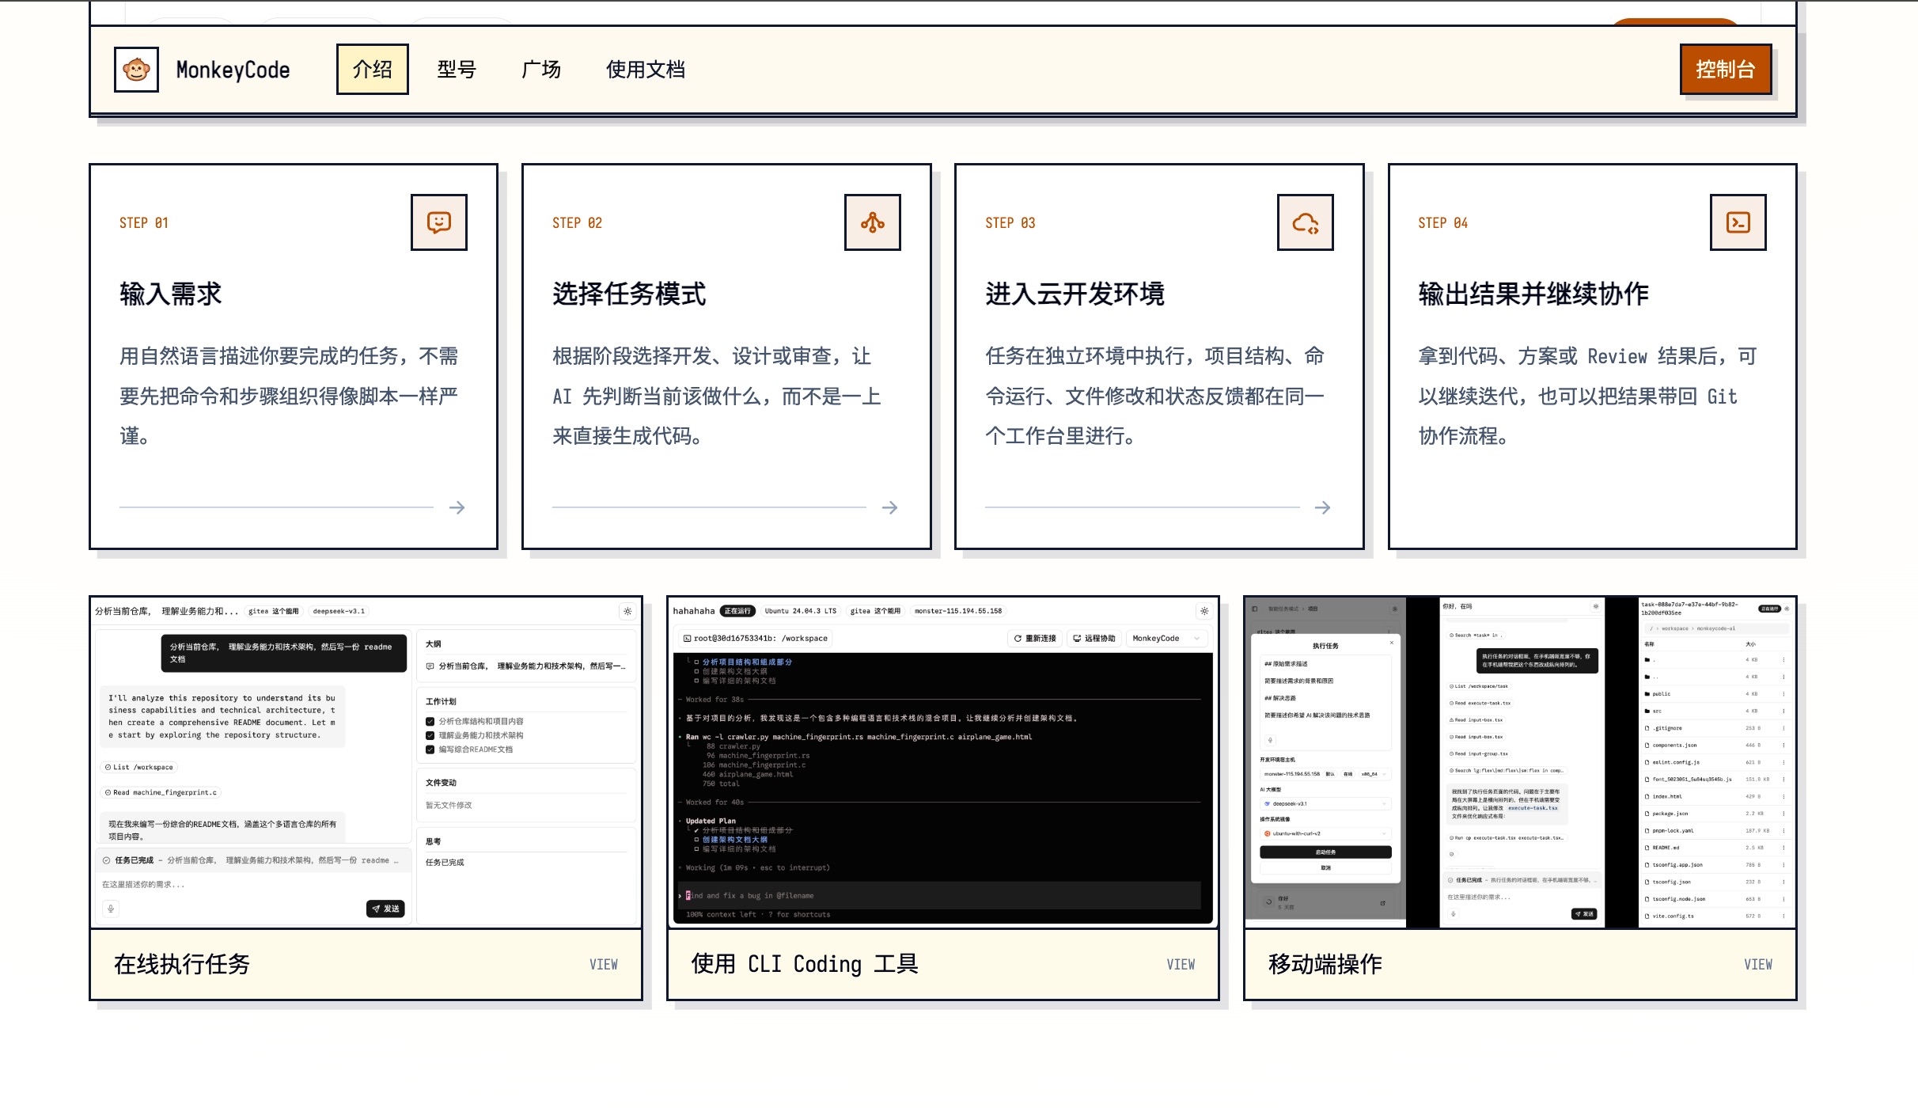This screenshot has height=1108, width=1918.
Task: Click the STEP 02 label
Action: [x=577, y=223]
